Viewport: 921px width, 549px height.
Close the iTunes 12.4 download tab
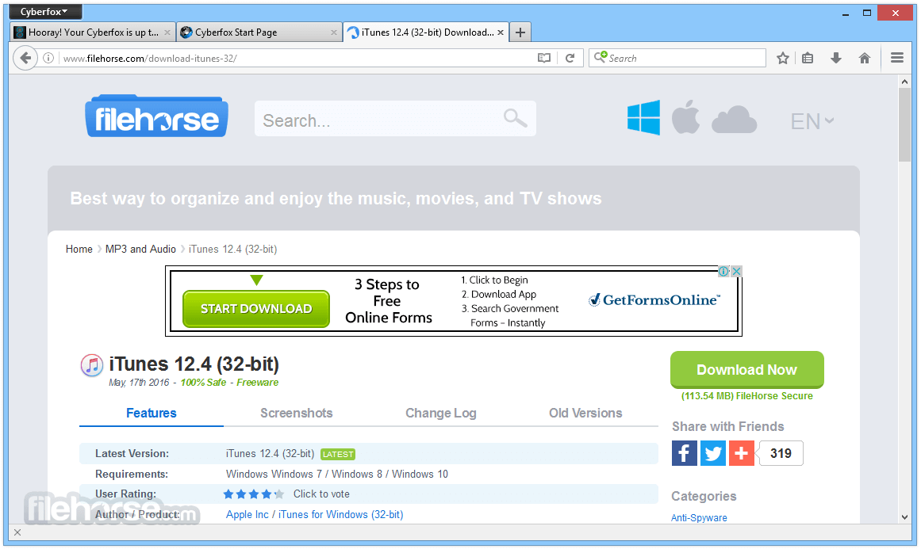[501, 32]
